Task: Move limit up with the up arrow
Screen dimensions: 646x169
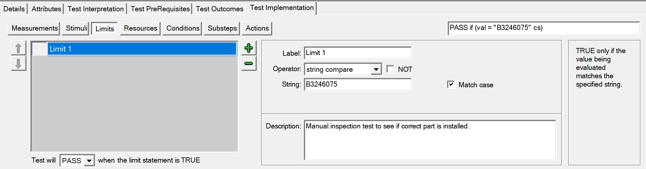Action: 18,48
